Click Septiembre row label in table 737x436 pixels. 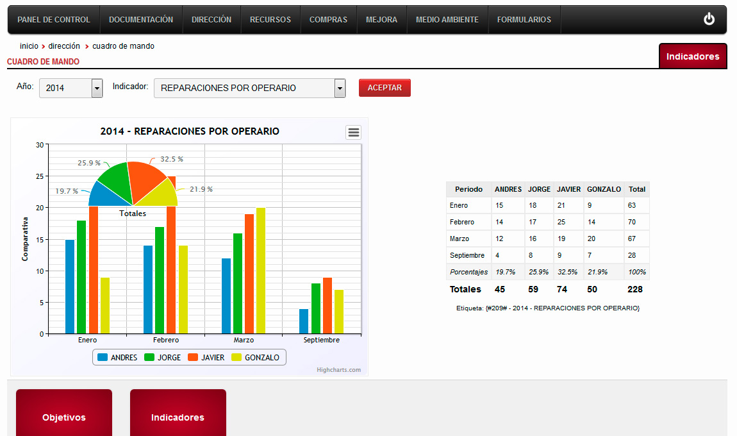[467, 255]
